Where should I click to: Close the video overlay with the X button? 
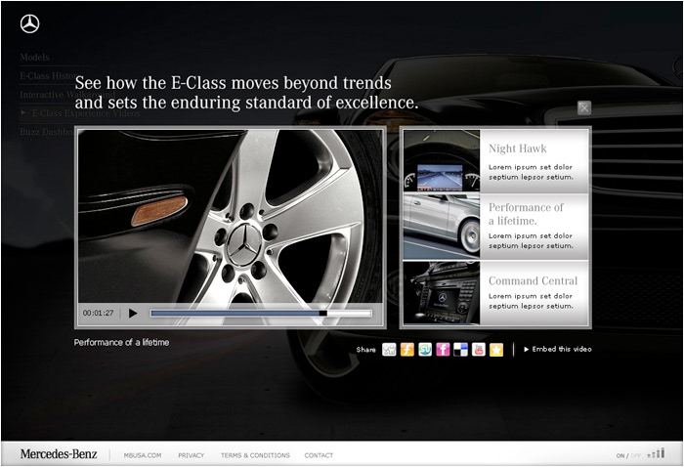coord(584,107)
